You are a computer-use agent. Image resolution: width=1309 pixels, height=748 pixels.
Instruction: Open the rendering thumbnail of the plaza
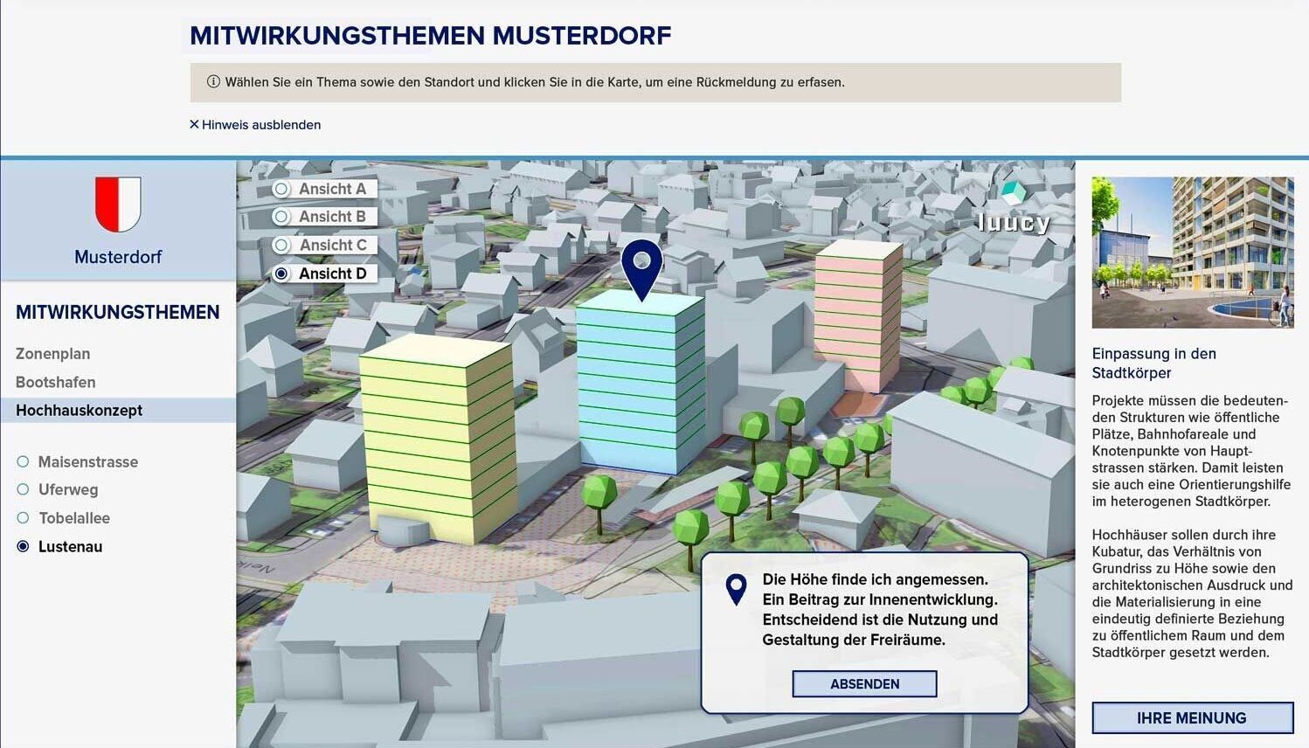(x=1193, y=253)
